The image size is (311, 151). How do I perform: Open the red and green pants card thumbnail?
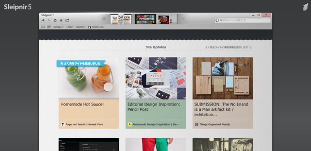pos(156,145)
